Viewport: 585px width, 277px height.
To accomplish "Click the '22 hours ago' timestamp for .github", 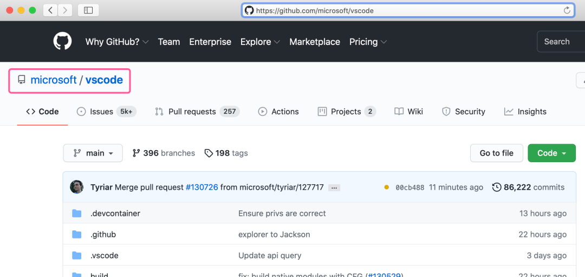I will point(542,234).
